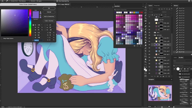192x108 pixels.
Task: Collapse the fav drawing tool brush folder
Action: [x=178, y=77]
